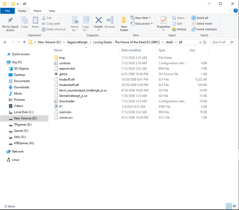Open the Delete options arrow

[x=98, y=30]
